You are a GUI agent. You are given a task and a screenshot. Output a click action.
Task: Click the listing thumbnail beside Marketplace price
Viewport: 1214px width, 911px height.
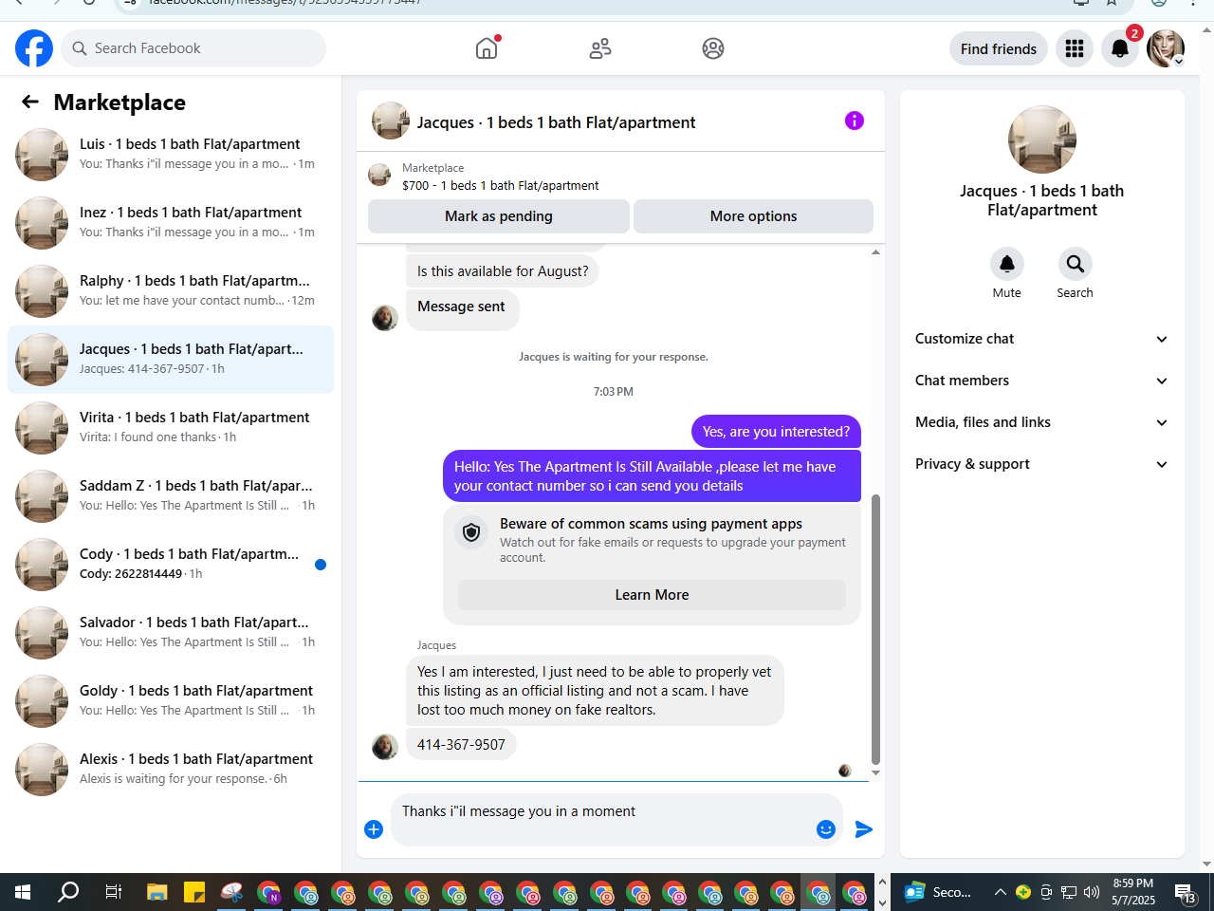(379, 175)
